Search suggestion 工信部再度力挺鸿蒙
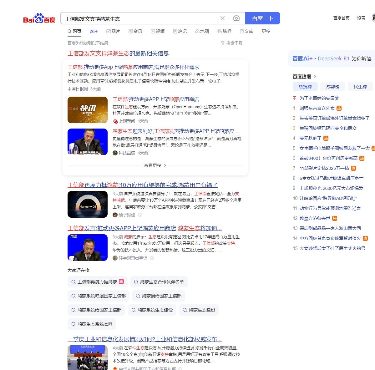This screenshot has width=375, height=370. point(98,282)
